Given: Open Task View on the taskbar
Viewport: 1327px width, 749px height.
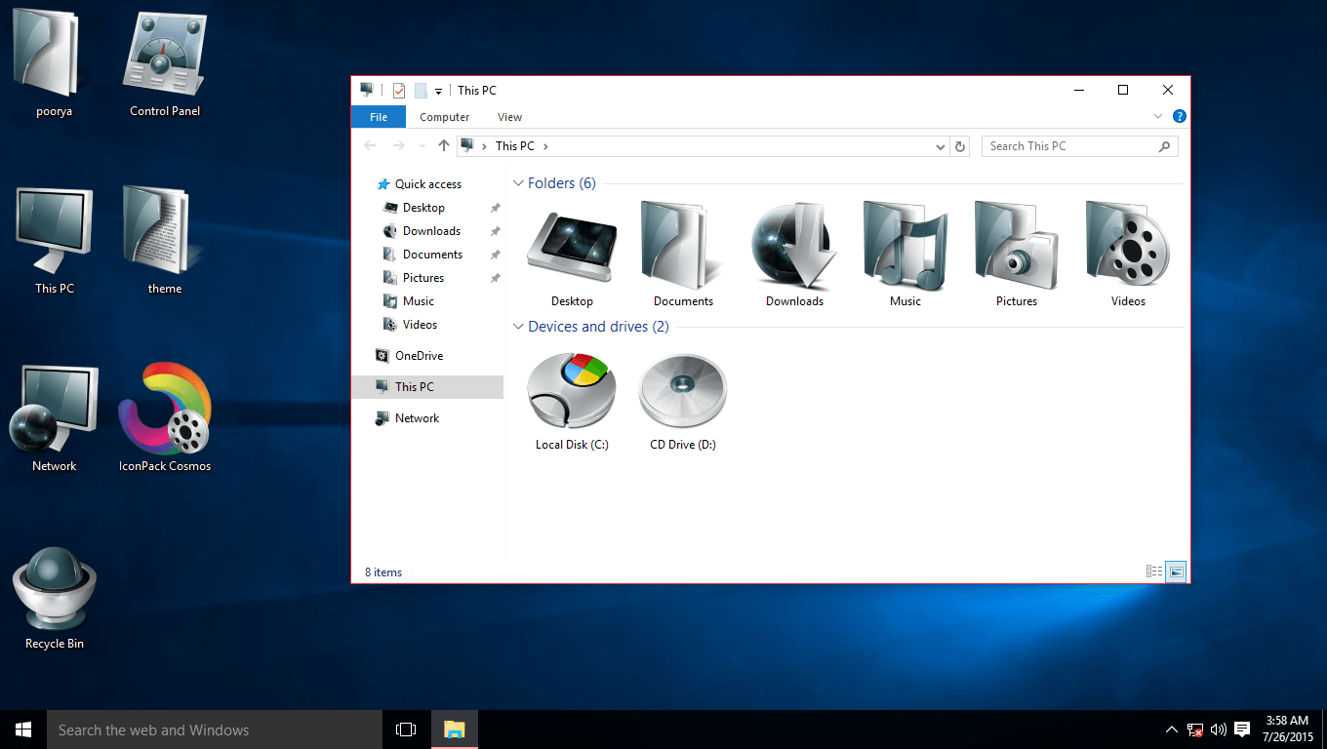Looking at the screenshot, I should tap(405, 729).
